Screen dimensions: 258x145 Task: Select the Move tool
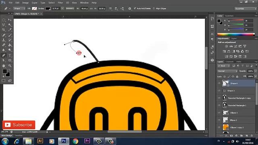pos(10,20)
